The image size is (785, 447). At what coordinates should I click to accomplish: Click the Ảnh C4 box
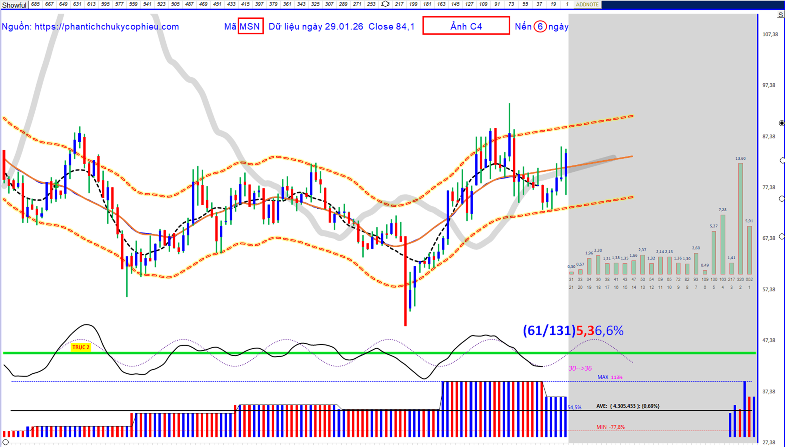(x=466, y=26)
